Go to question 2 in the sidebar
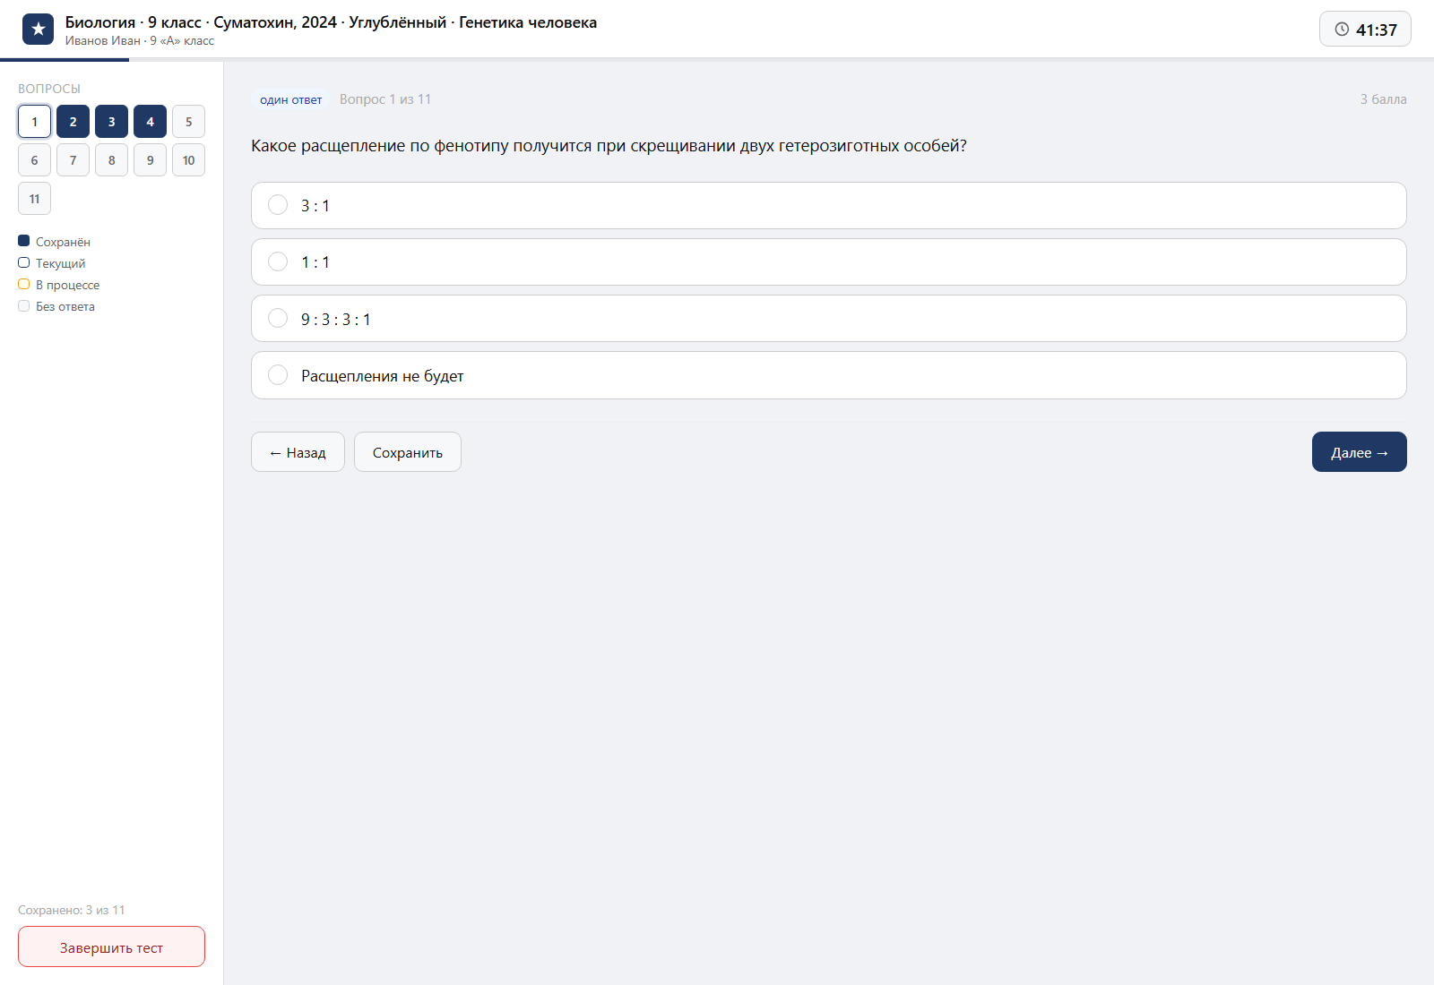Viewport: 1434px width, 985px height. click(x=73, y=122)
